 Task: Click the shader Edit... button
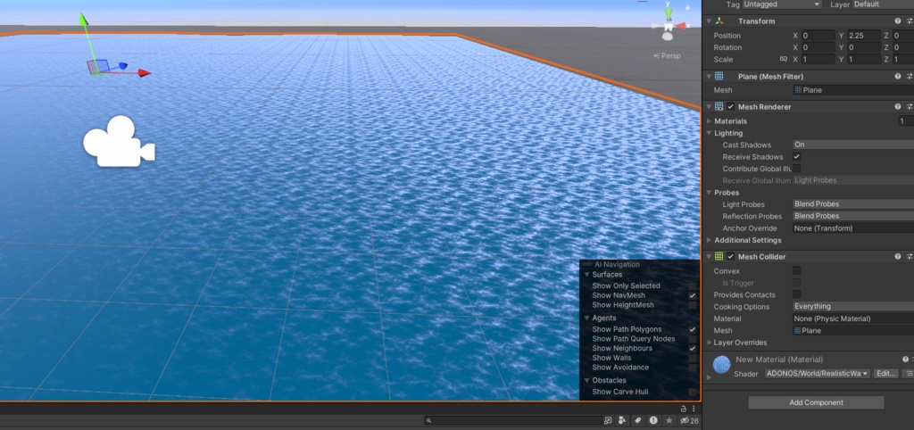[x=885, y=374]
